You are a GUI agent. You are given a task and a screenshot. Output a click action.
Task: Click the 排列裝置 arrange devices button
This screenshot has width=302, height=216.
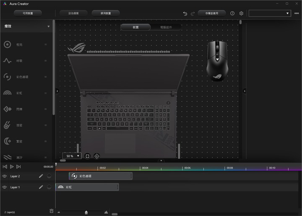(x=106, y=13)
